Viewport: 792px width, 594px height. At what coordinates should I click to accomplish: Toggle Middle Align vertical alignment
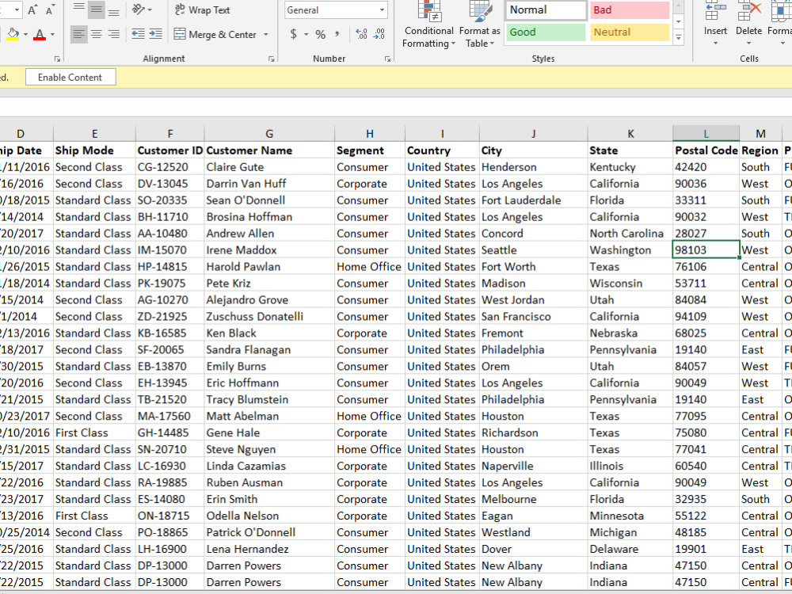[x=96, y=9]
